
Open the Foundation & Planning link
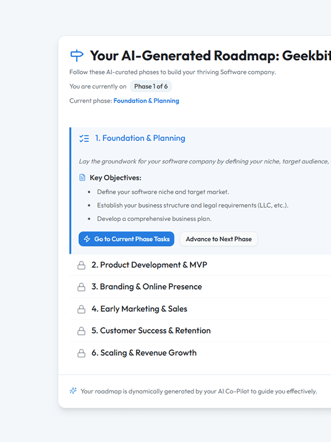(147, 101)
